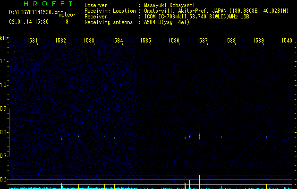This screenshot has width=297, height=189.
Task: Click the 1535 time axis label
Action: pyautogui.click(x=145, y=41)
